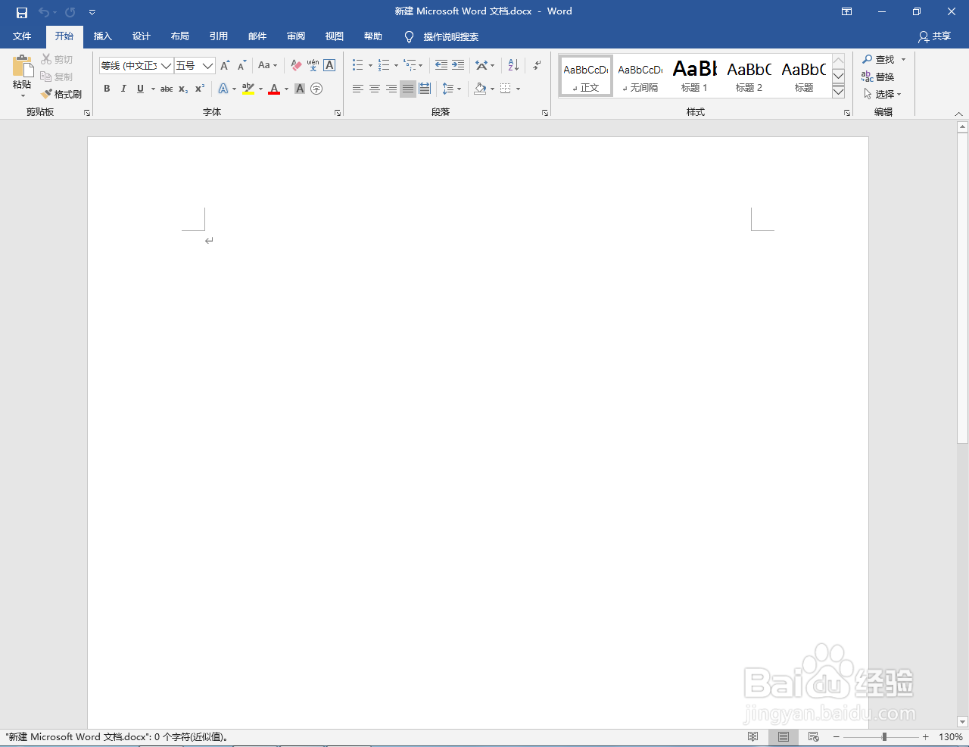Apply italic formatting
Viewport: 969px width, 747px height.
[x=123, y=89]
